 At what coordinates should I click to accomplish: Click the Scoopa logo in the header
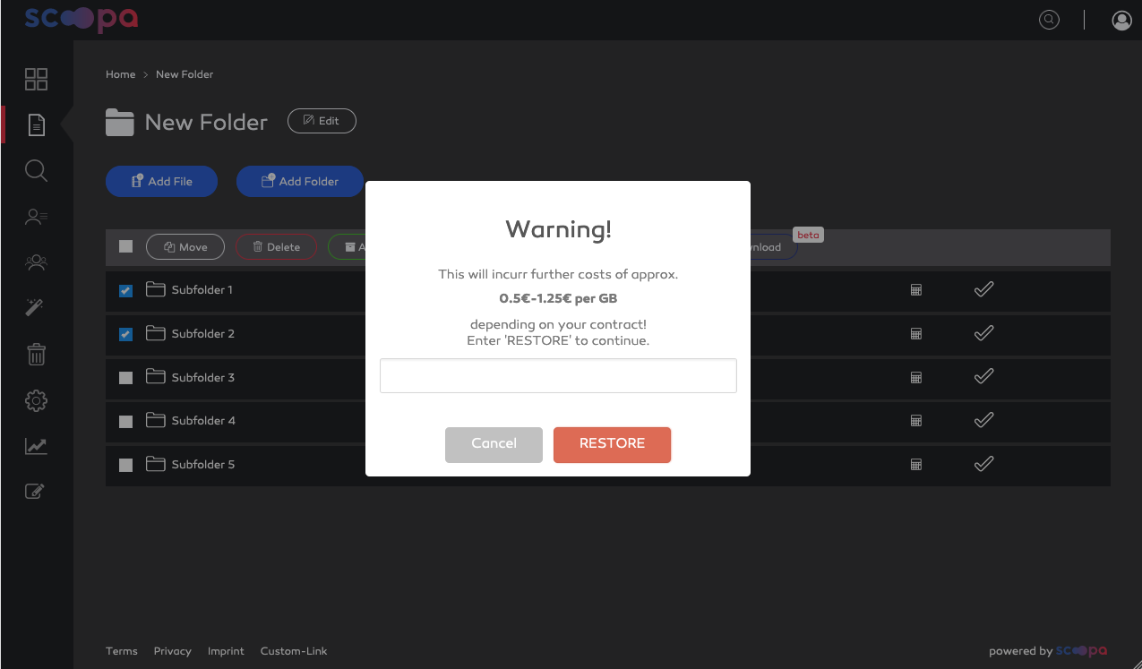tap(82, 19)
